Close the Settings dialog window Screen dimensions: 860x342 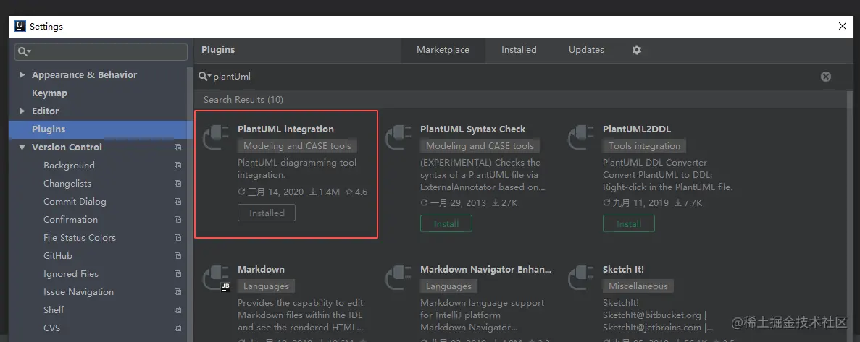843,26
